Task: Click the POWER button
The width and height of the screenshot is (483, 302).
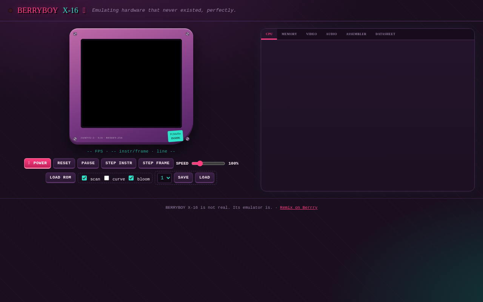Action: pos(37,163)
